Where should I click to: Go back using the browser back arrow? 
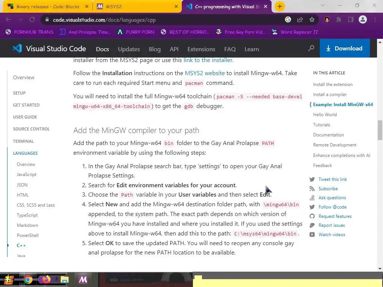click(x=8, y=20)
